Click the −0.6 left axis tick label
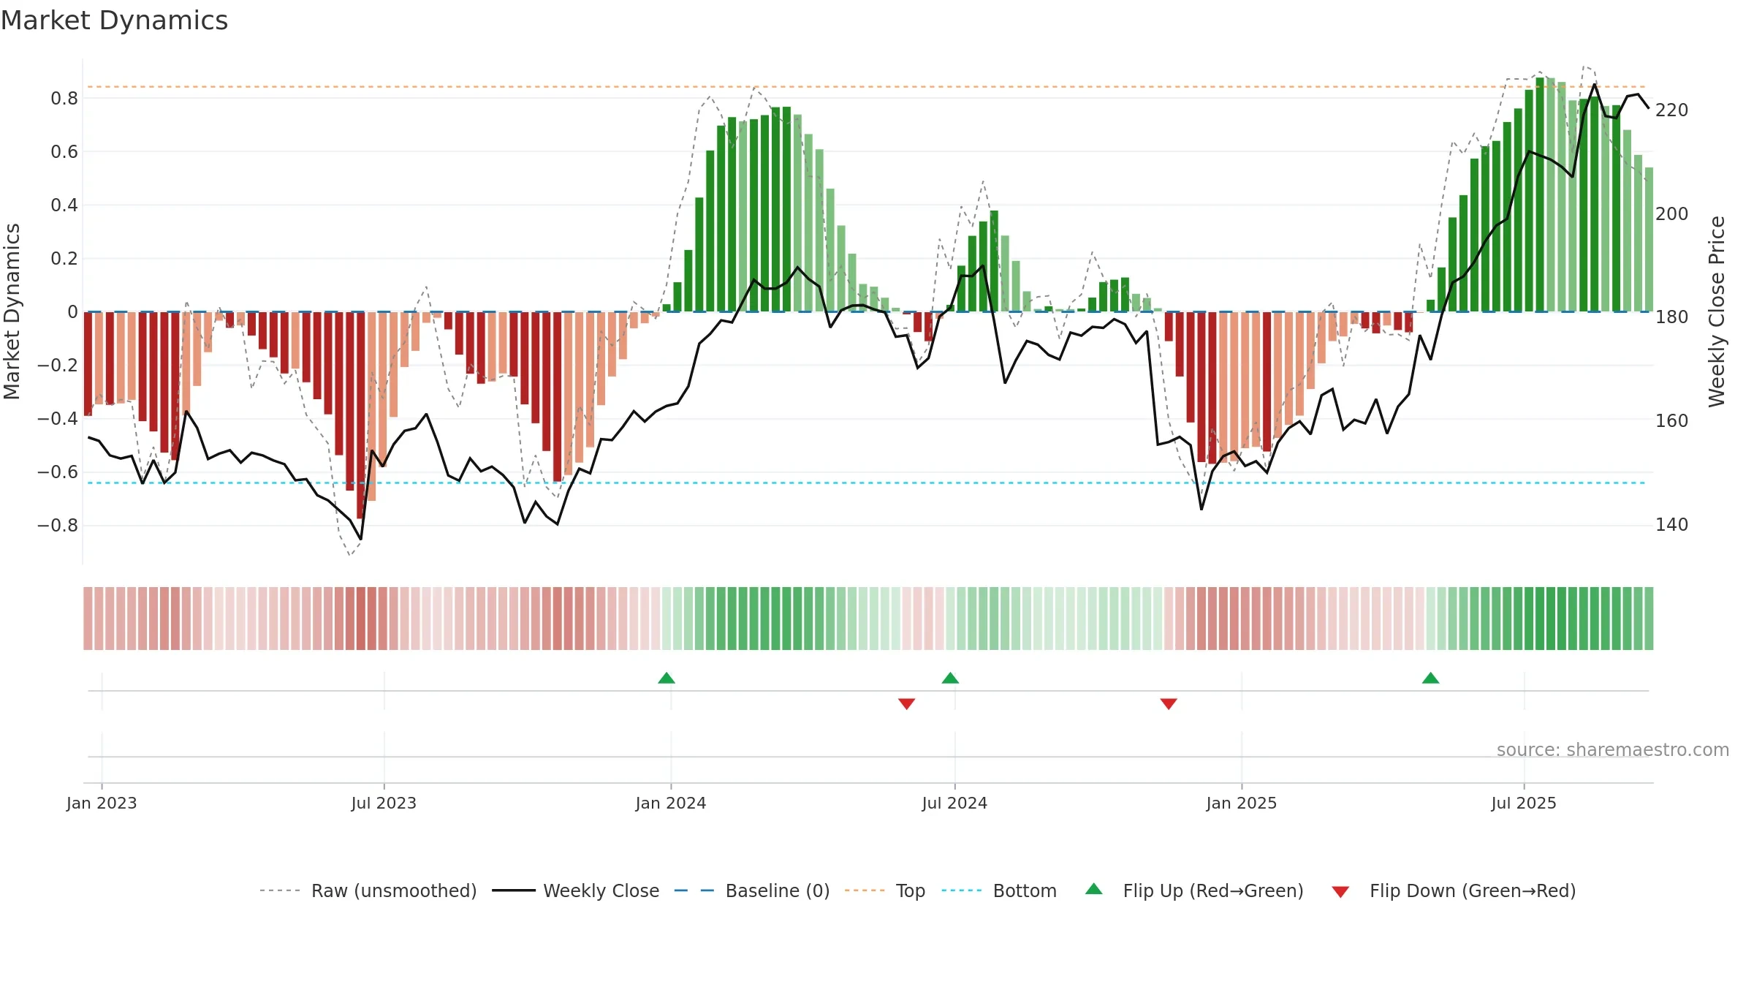The image size is (1754, 987). 58,472
